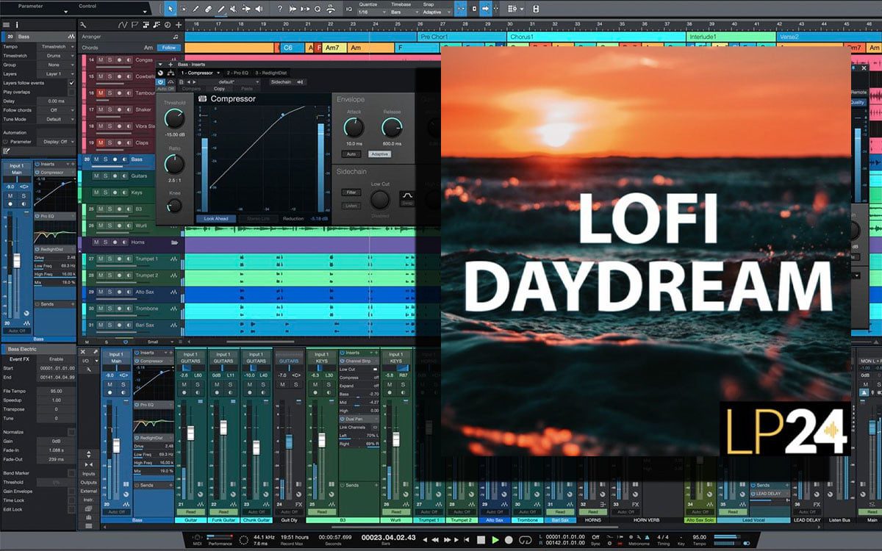Image resolution: width=882 pixels, height=551 pixels.
Task: Open the Timebase Bars dropdown
Action: pyautogui.click(x=406, y=12)
